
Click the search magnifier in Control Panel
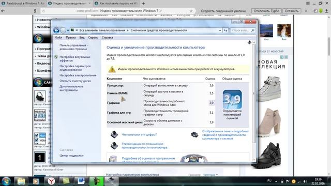(253, 30)
